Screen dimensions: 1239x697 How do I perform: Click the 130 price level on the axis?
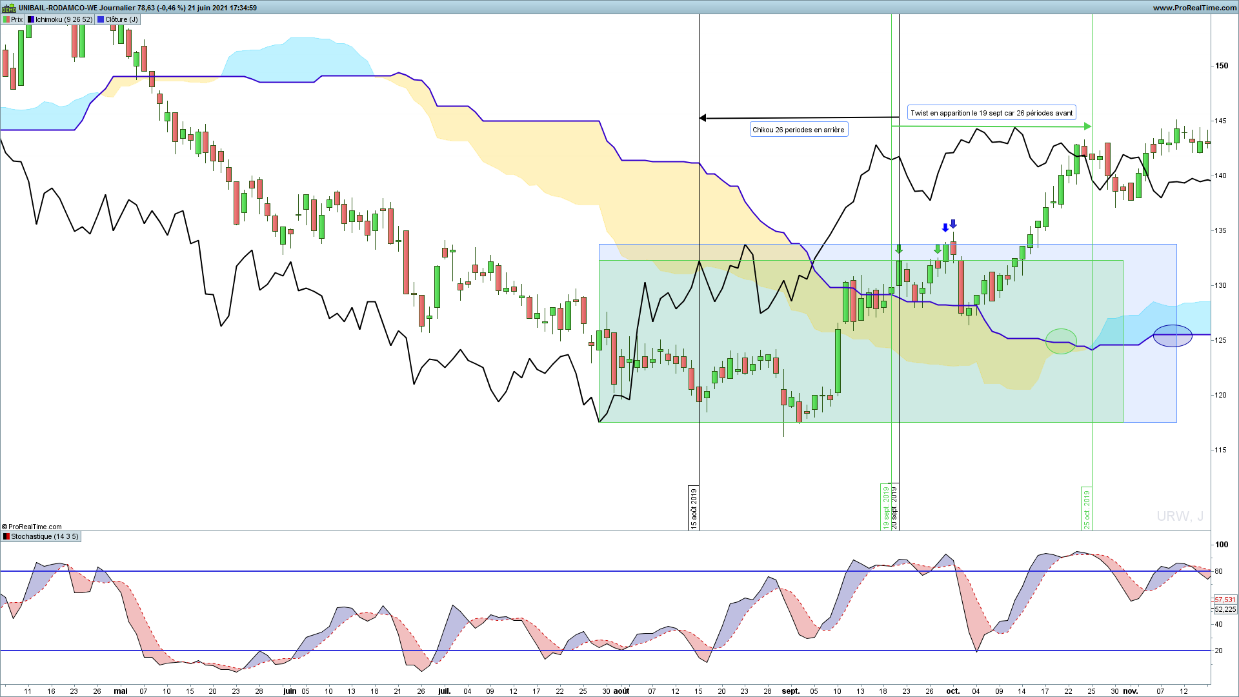[x=1221, y=285]
